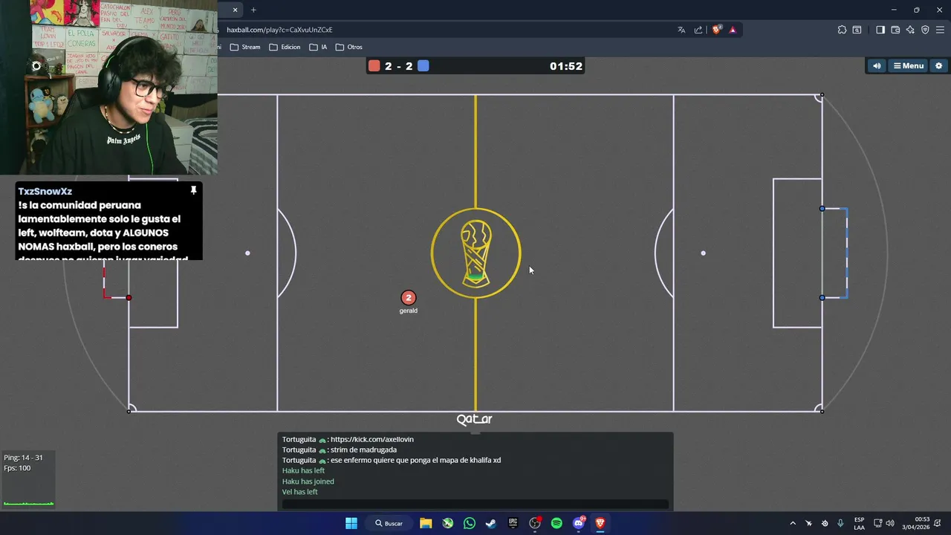Open OBS Studio from the taskbar
This screenshot has width=951, height=535.
535,523
